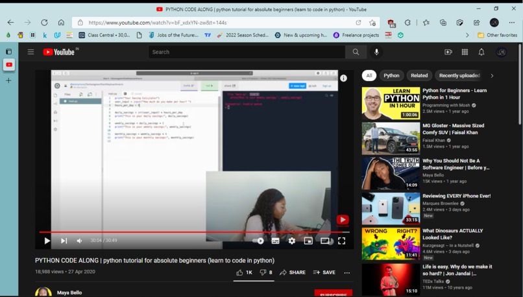Click the YouTube search input field
This screenshot has width=523, height=297.
(247, 52)
